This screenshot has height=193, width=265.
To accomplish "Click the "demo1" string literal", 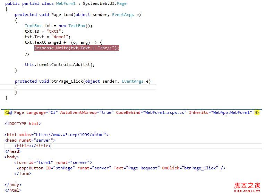I will tap(61, 37).
